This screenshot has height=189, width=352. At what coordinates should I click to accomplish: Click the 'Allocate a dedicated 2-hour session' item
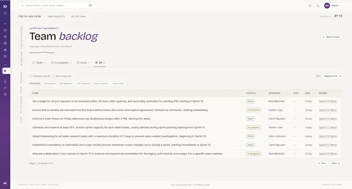tap(128, 154)
